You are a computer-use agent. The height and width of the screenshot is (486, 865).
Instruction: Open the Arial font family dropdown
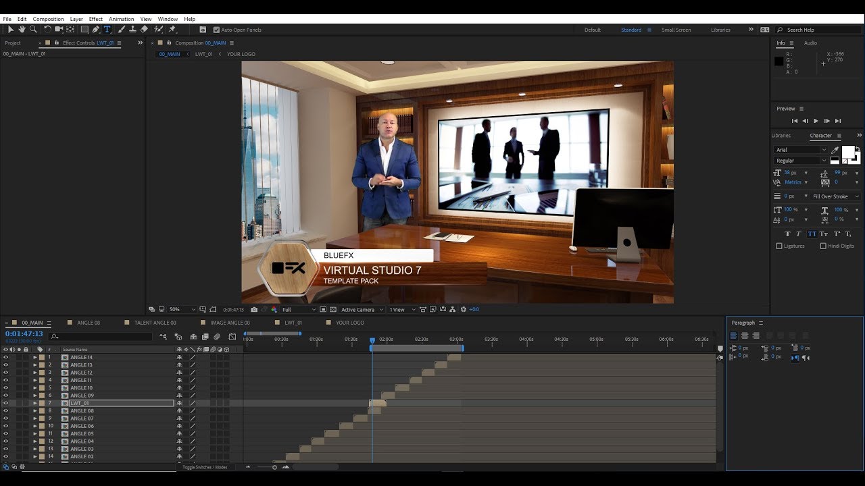pyautogui.click(x=801, y=150)
